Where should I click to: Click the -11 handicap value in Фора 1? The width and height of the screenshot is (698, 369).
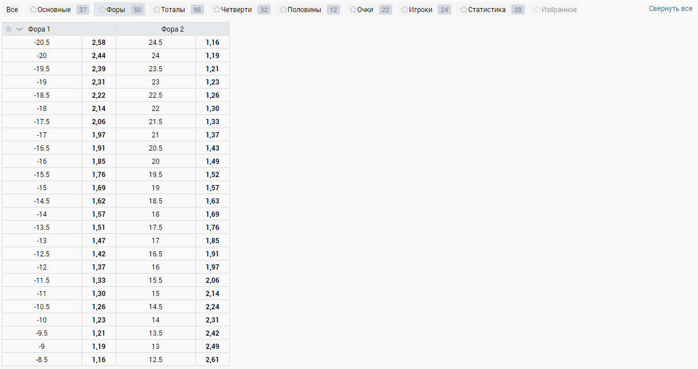42,294
